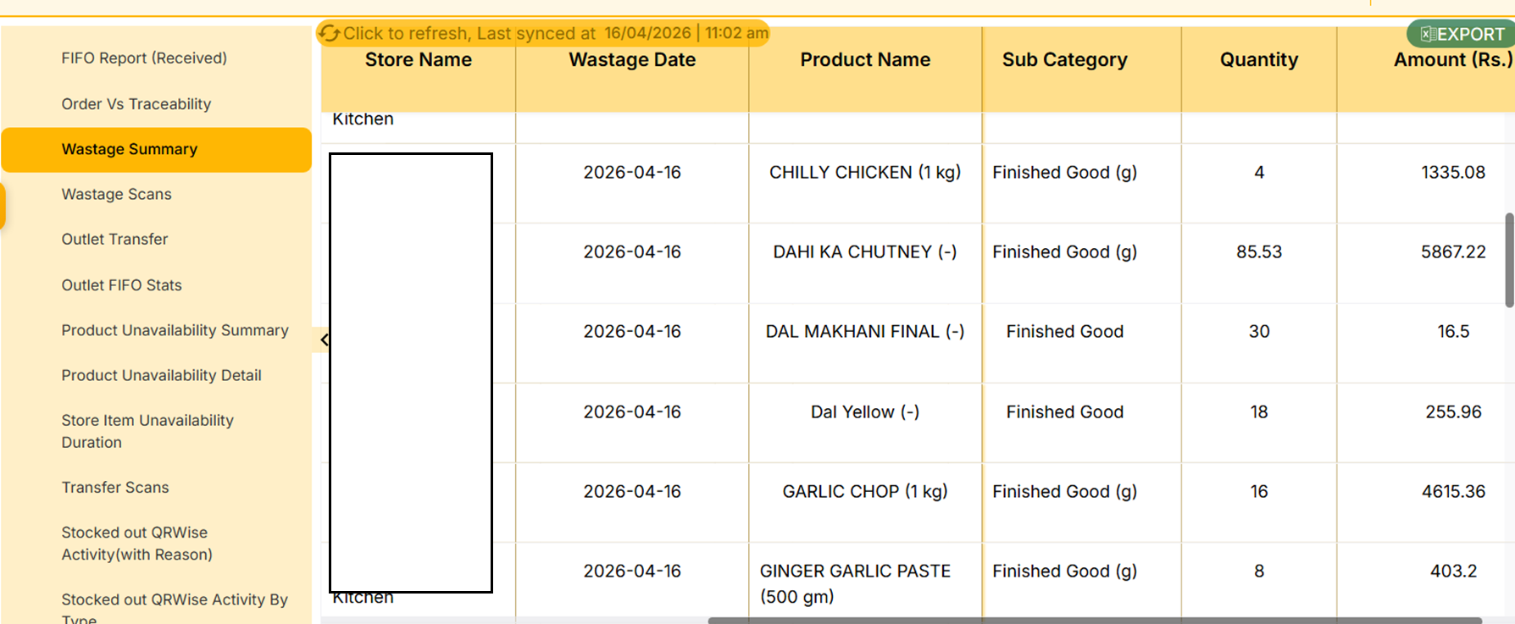Open Product Unavailability Detail
The width and height of the screenshot is (1515, 624).
162,375
